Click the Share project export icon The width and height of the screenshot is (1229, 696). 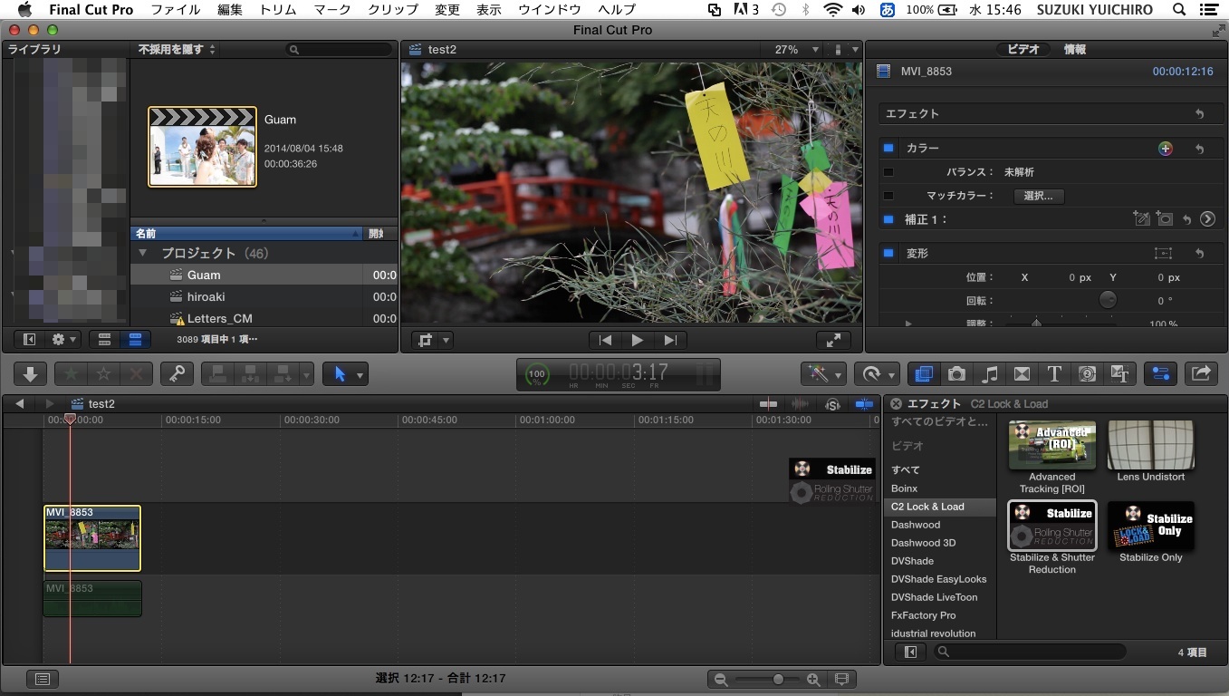click(1201, 373)
